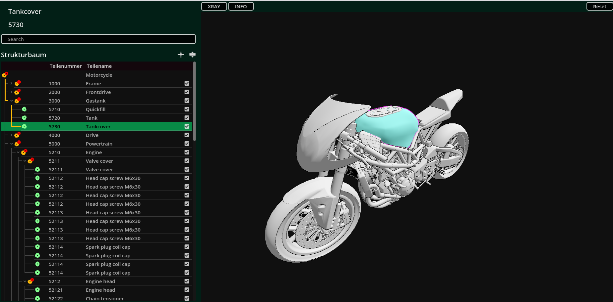The height and width of the screenshot is (302, 613).
Task: Click the Engine assembly gear icon
Action: click(24, 152)
